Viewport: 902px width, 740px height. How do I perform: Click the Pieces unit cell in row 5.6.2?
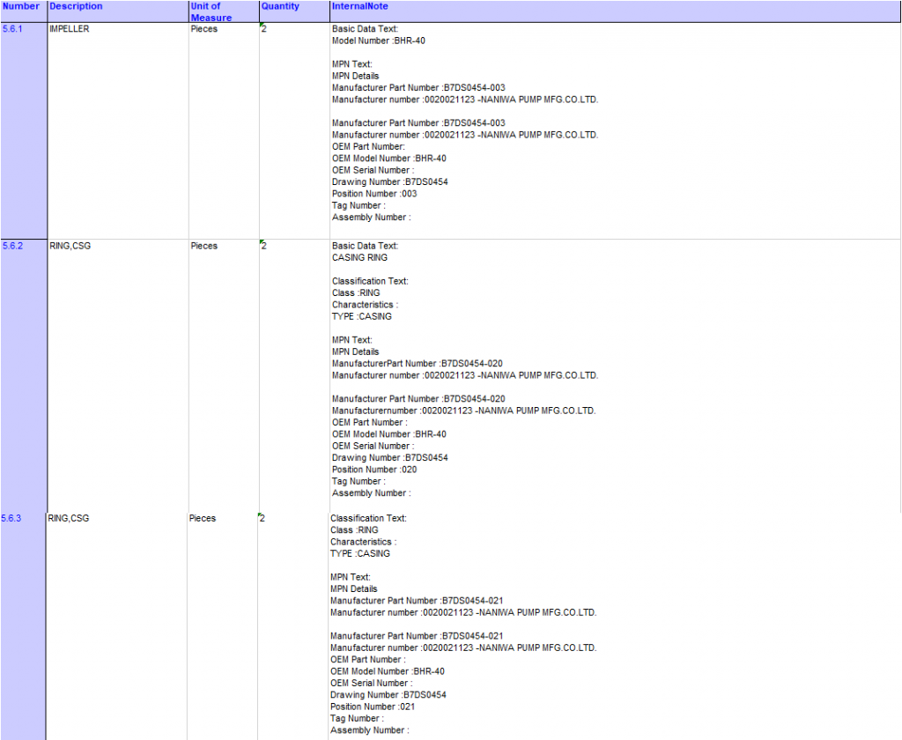tap(203, 246)
